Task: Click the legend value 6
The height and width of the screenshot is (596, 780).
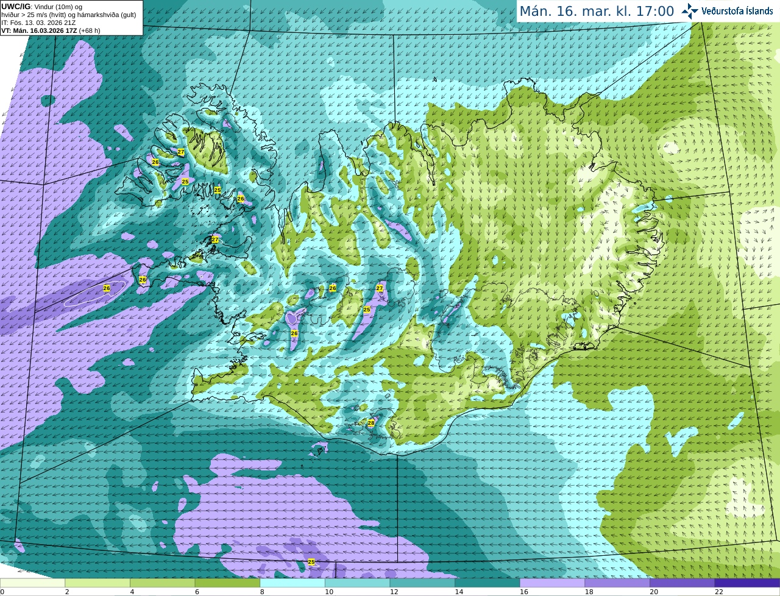Action: pyautogui.click(x=197, y=592)
